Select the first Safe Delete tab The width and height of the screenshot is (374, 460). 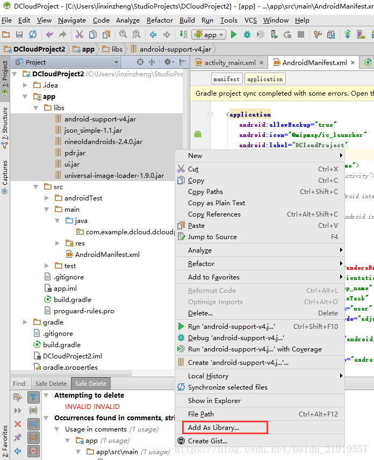click(51, 384)
